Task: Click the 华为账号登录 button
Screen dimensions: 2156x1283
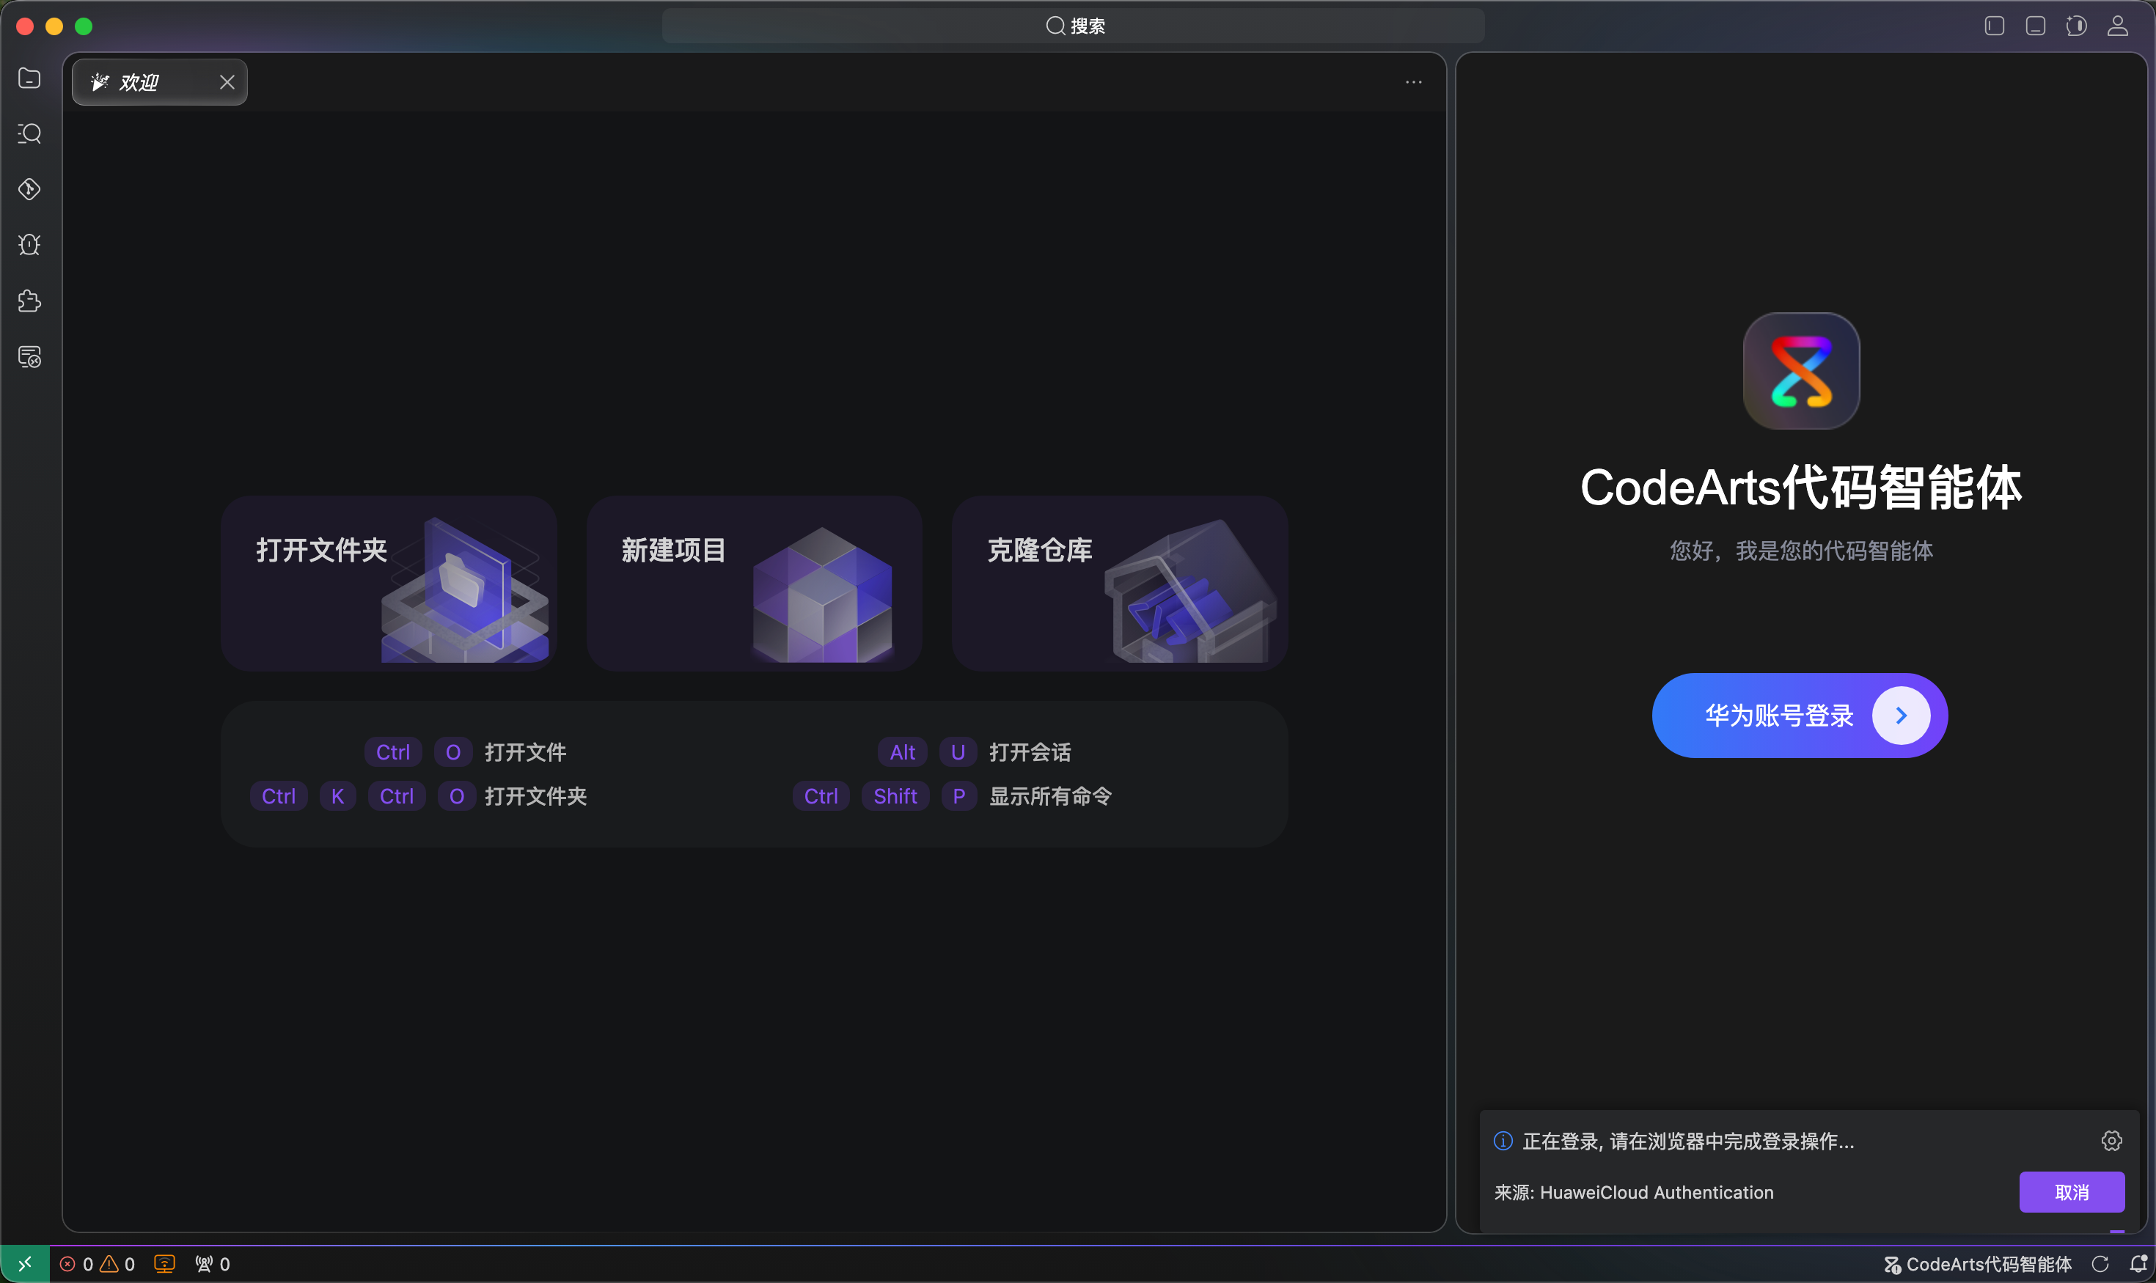Action: click(1799, 716)
